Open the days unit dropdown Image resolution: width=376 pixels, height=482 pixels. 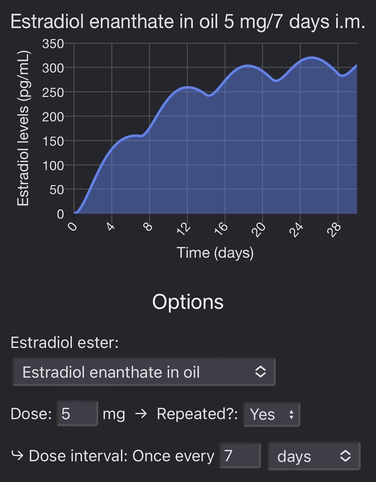[314, 456]
